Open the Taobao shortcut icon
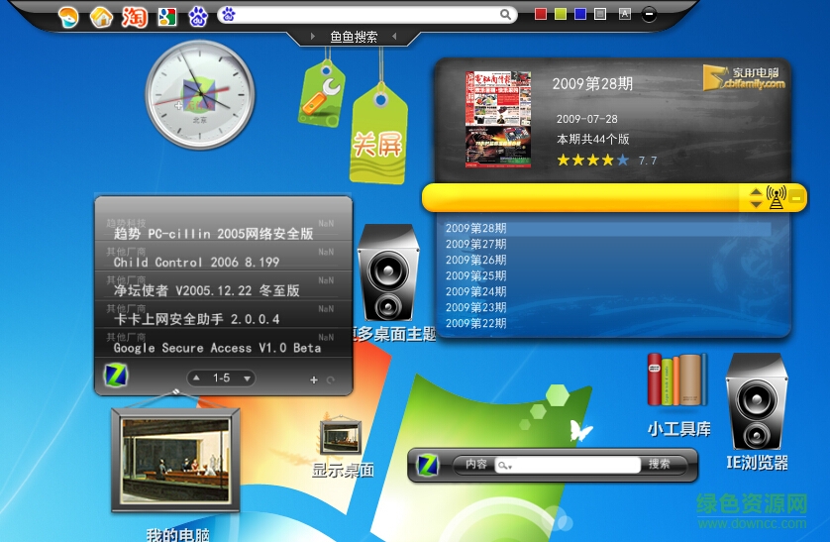Image resolution: width=830 pixels, height=542 pixels. click(134, 16)
